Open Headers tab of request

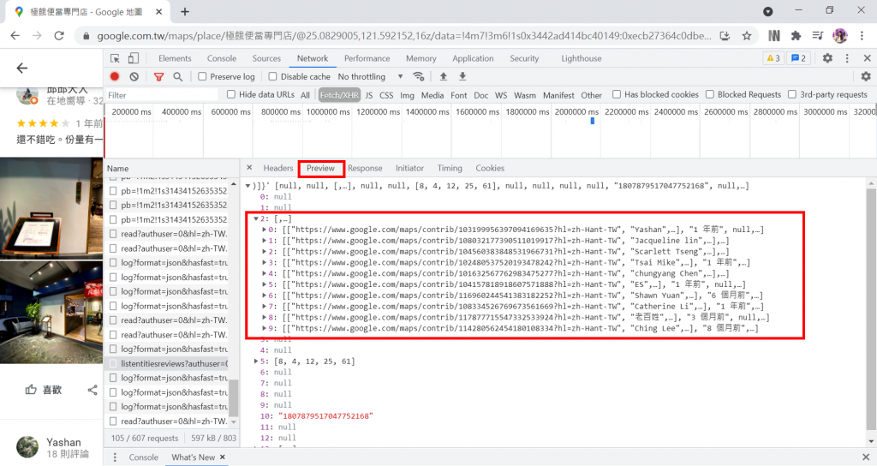click(278, 168)
